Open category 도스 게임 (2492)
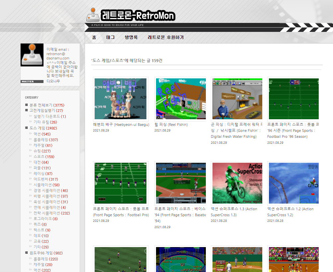333x272 pixels. click(43, 128)
